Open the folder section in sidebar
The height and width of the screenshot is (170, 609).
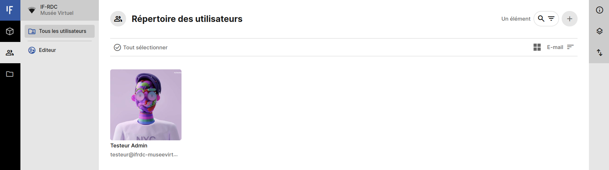click(10, 74)
